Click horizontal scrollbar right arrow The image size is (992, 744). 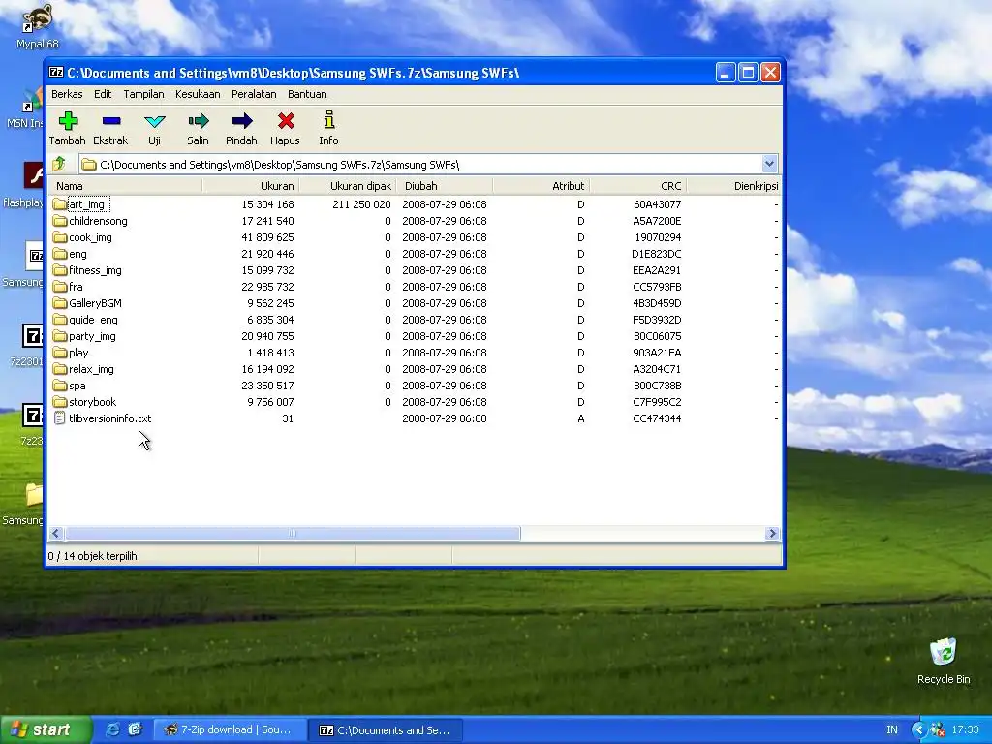click(772, 534)
